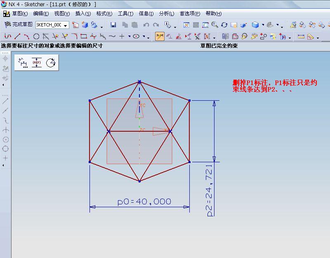Viewport: 330px width, 258px height.
Task: Open the Information (信息) menu
Action: [146, 14]
